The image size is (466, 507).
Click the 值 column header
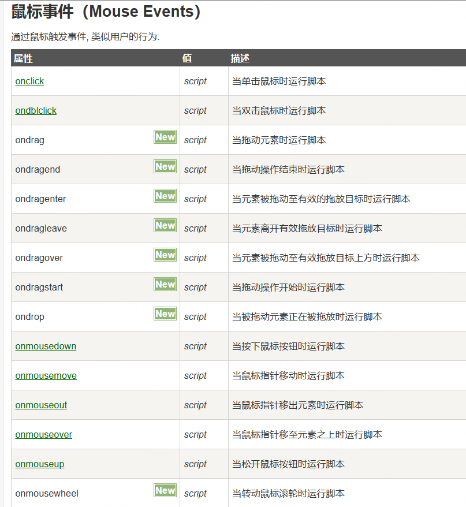coord(187,58)
